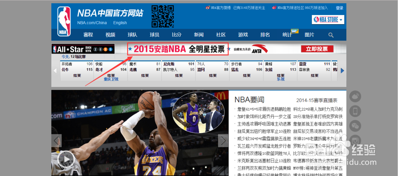Click the 立即投票 vote button
Image resolution: width=398 pixels, height=176 pixels.
click(317, 49)
